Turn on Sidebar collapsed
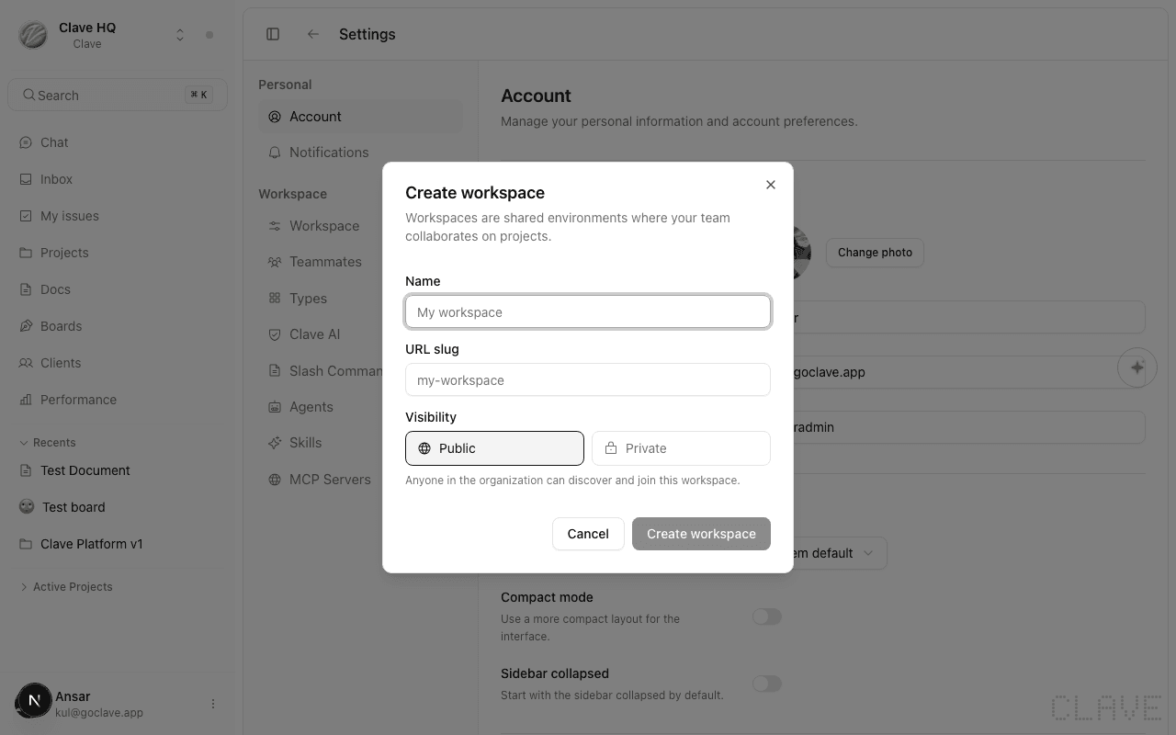Viewport: 1176px width, 735px height. click(x=767, y=684)
